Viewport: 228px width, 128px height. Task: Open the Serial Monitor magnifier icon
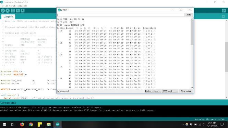(x=224, y=11)
